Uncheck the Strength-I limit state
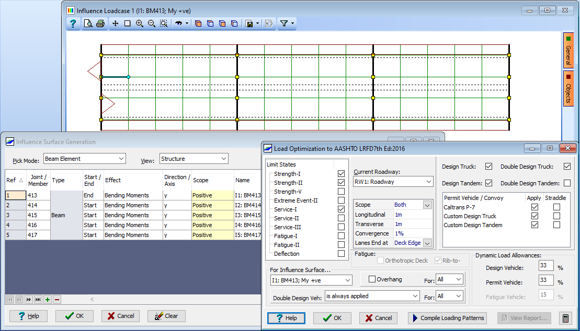The width and height of the screenshot is (580, 331). tap(341, 174)
